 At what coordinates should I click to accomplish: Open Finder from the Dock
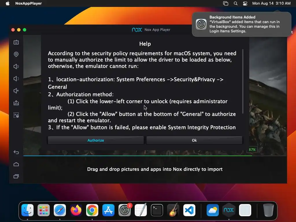pyautogui.click(x=27, y=210)
